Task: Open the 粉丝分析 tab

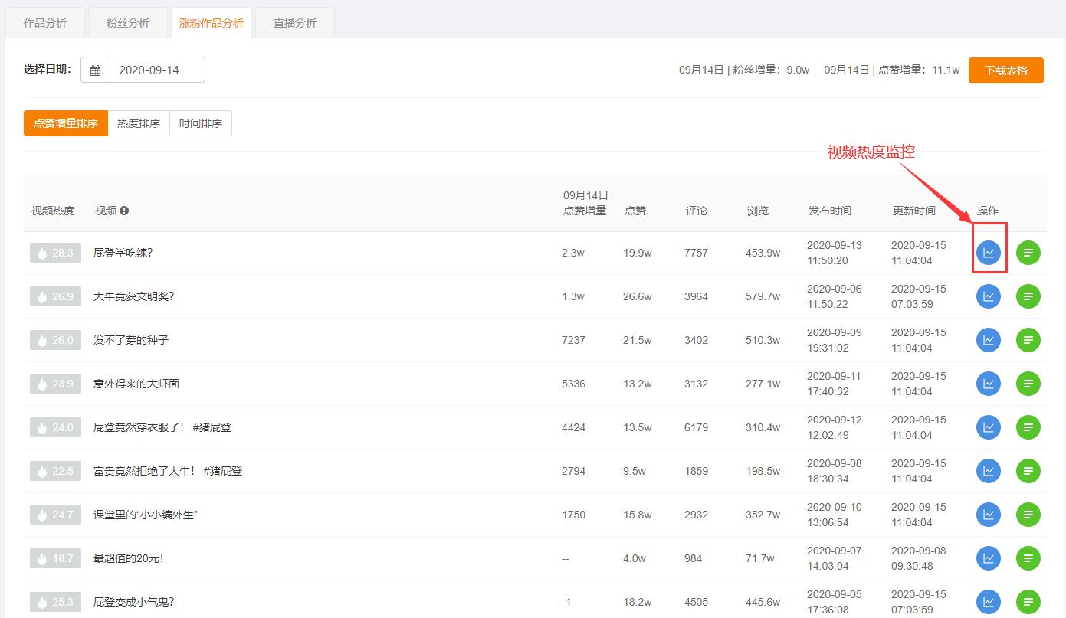Action: point(128,23)
